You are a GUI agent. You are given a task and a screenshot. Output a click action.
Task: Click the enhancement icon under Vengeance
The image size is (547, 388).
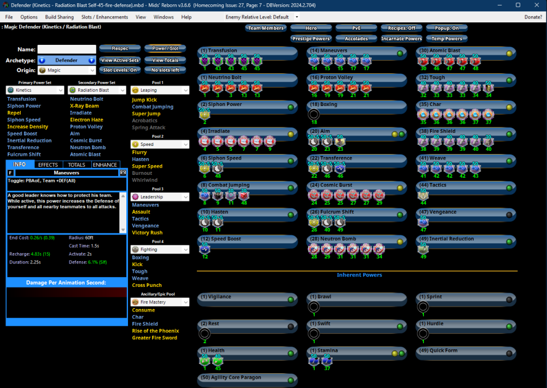click(423, 222)
